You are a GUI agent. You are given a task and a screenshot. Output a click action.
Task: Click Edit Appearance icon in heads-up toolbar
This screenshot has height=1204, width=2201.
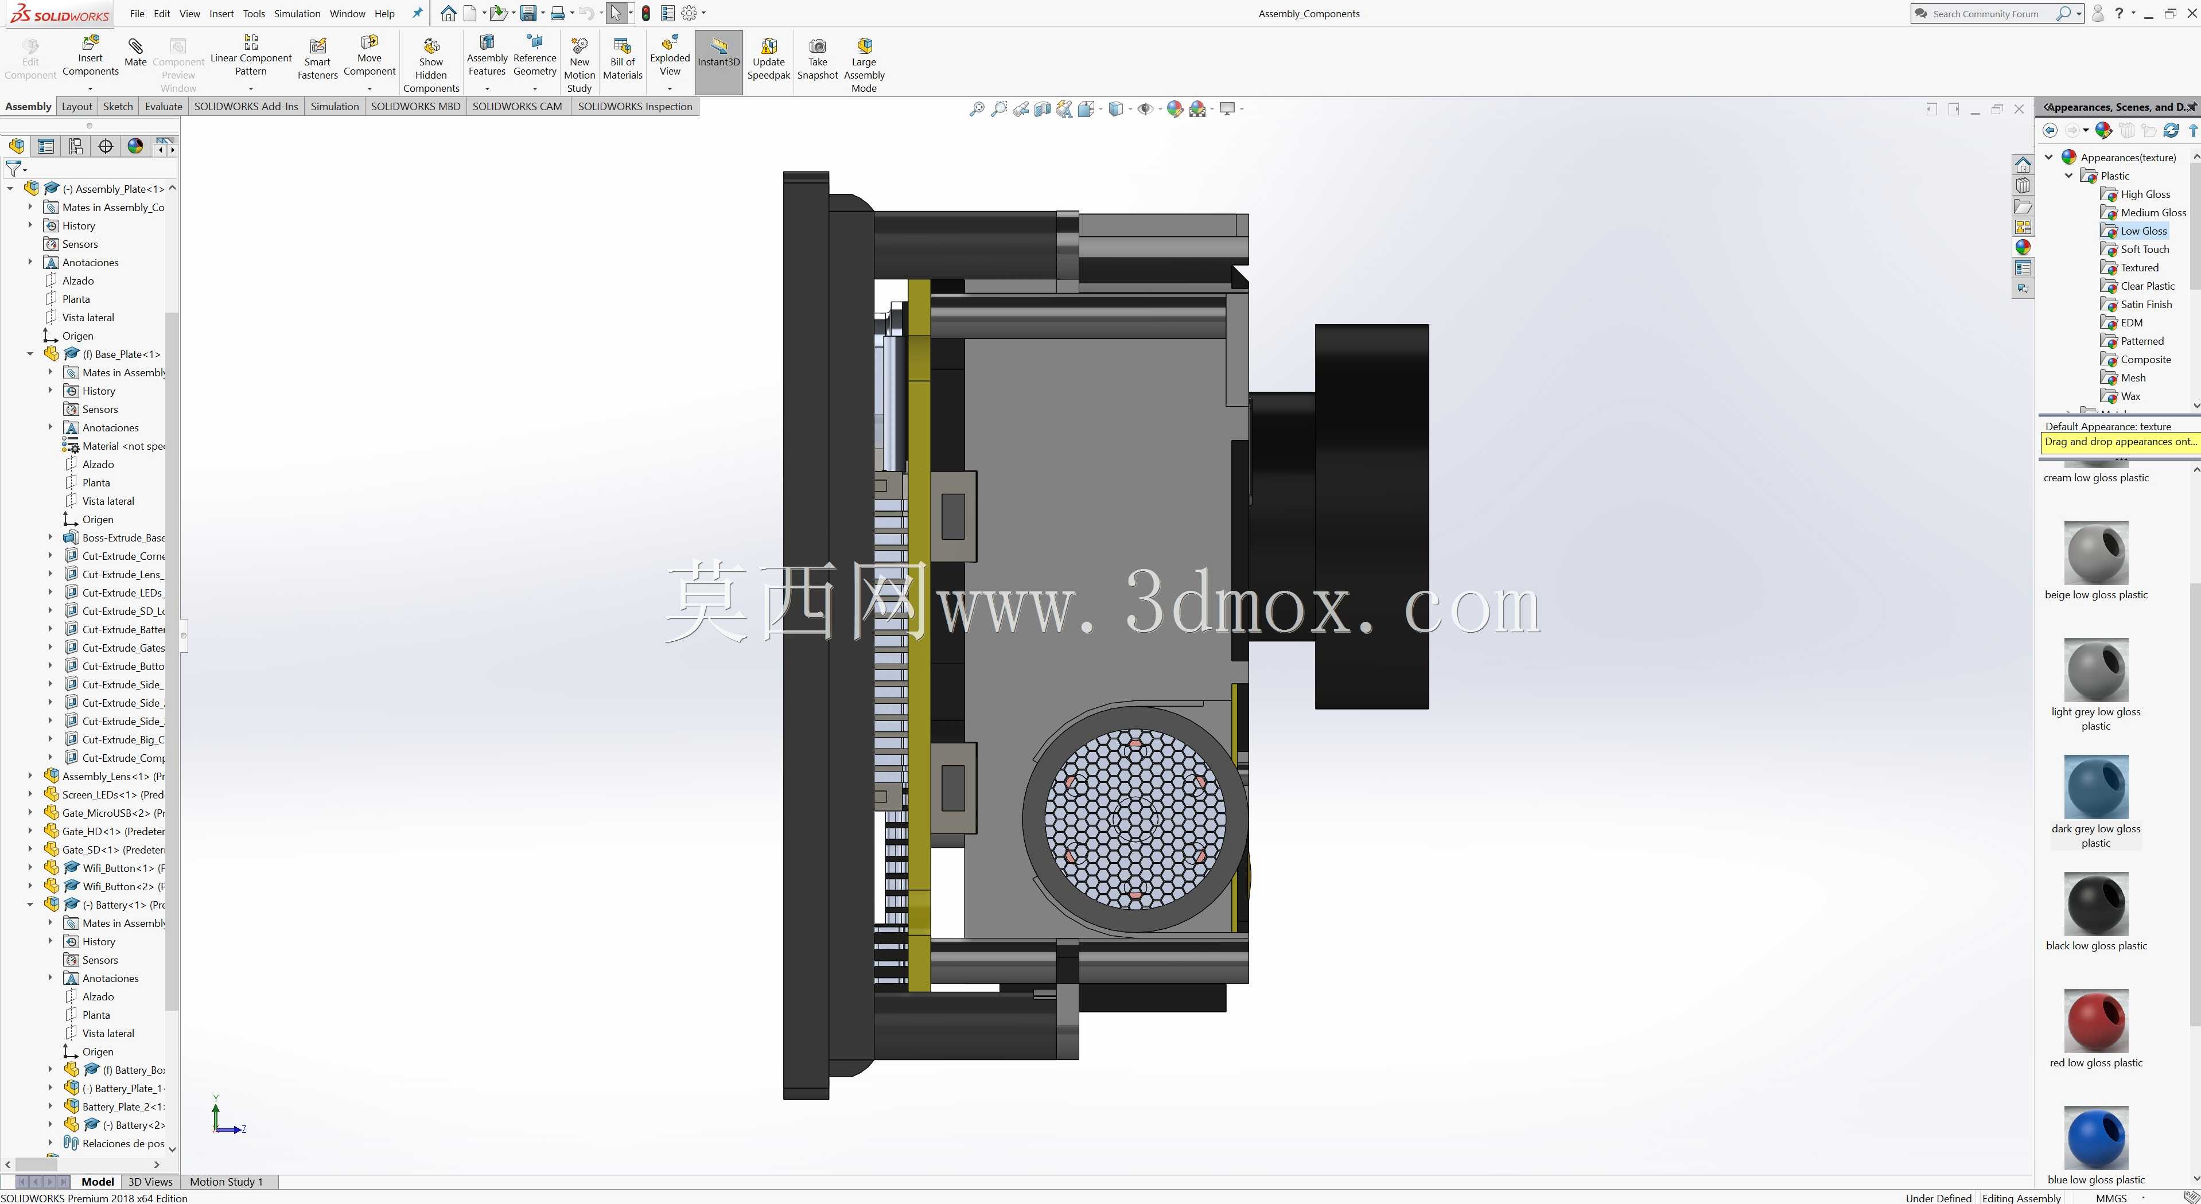tap(1175, 108)
